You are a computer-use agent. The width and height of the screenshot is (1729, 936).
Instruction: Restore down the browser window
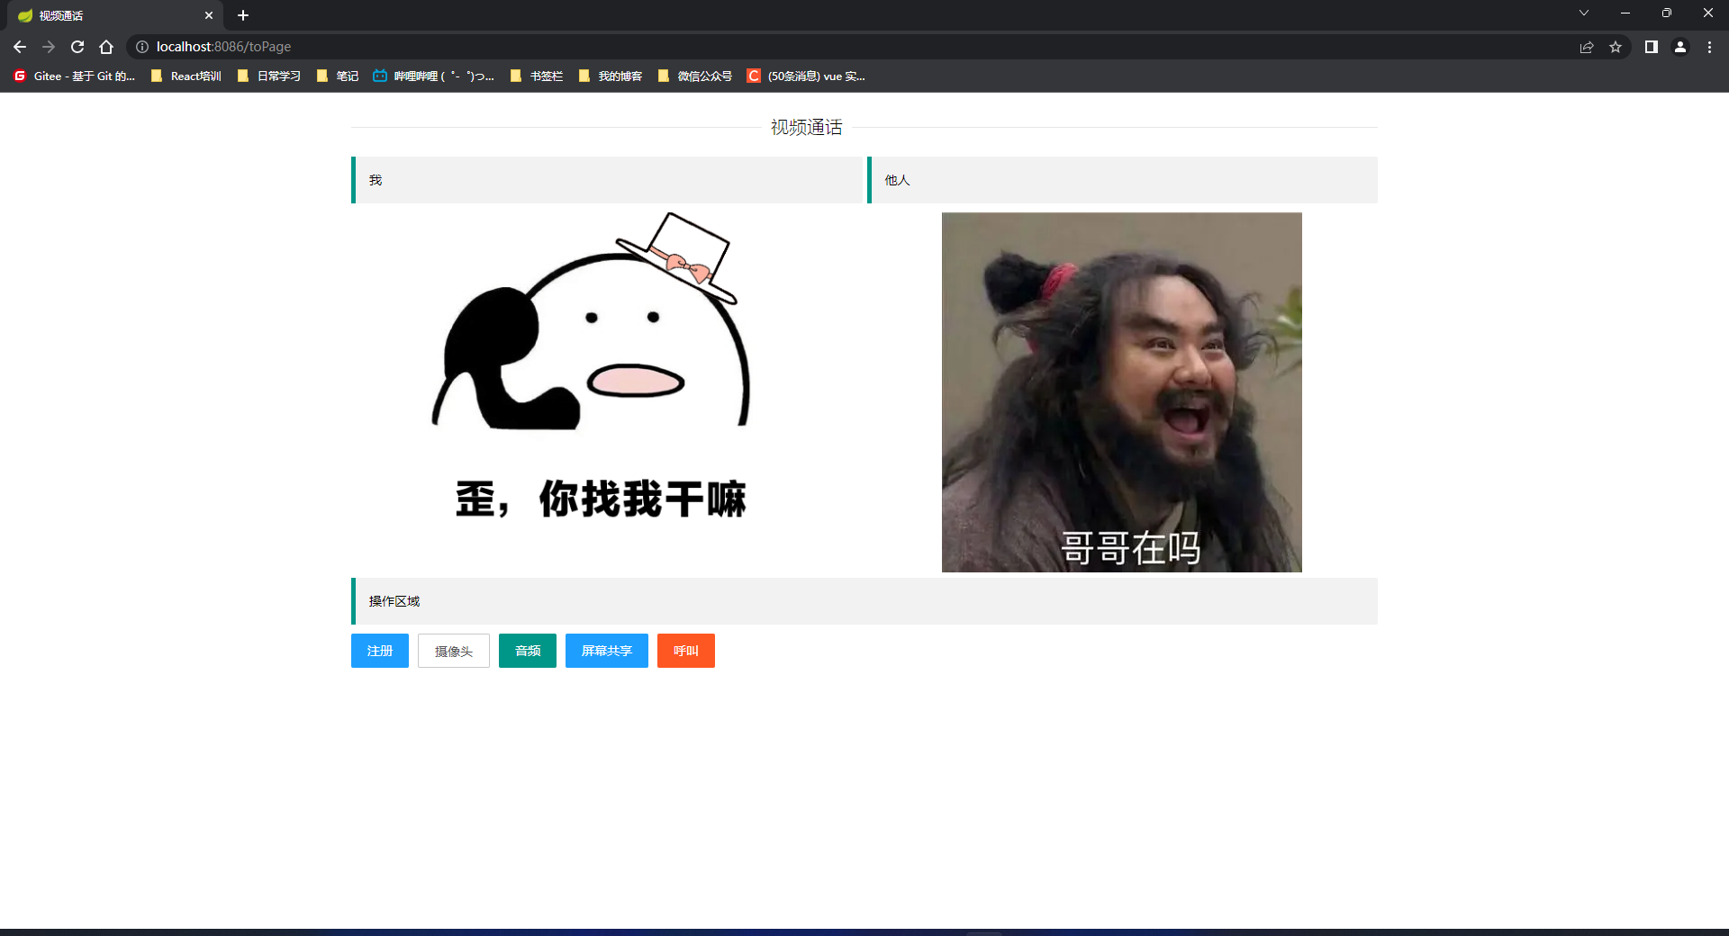click(1667, 13)
